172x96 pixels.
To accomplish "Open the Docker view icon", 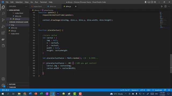I will [3, 39].
